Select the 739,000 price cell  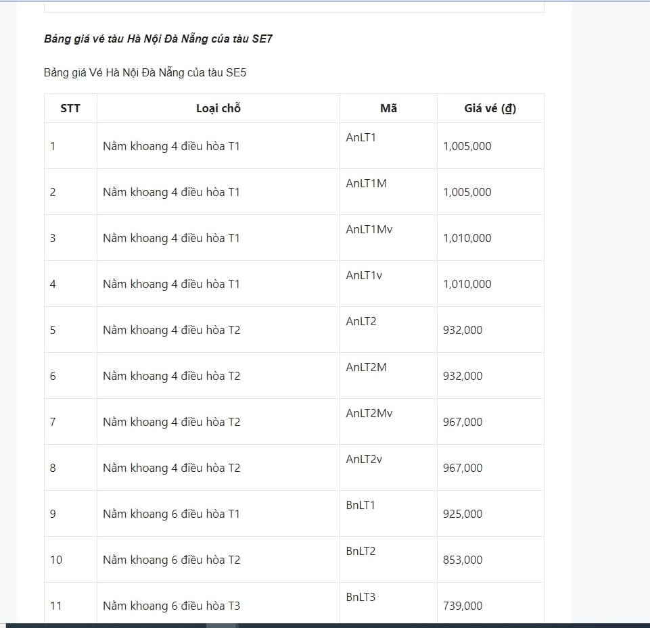click(x=463, y=606)
